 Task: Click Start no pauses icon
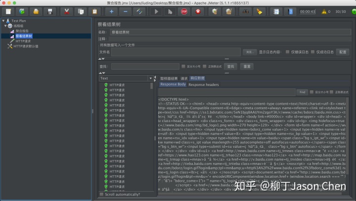click(x=170, y=11)
